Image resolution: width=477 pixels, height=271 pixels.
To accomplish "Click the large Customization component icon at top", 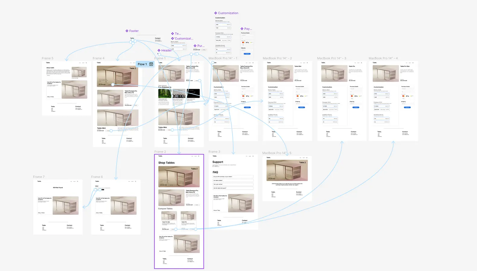I will pyautogui.click(x=216, y=13).
